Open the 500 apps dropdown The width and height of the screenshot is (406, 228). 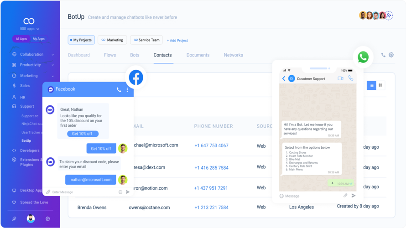coord(30,29)
